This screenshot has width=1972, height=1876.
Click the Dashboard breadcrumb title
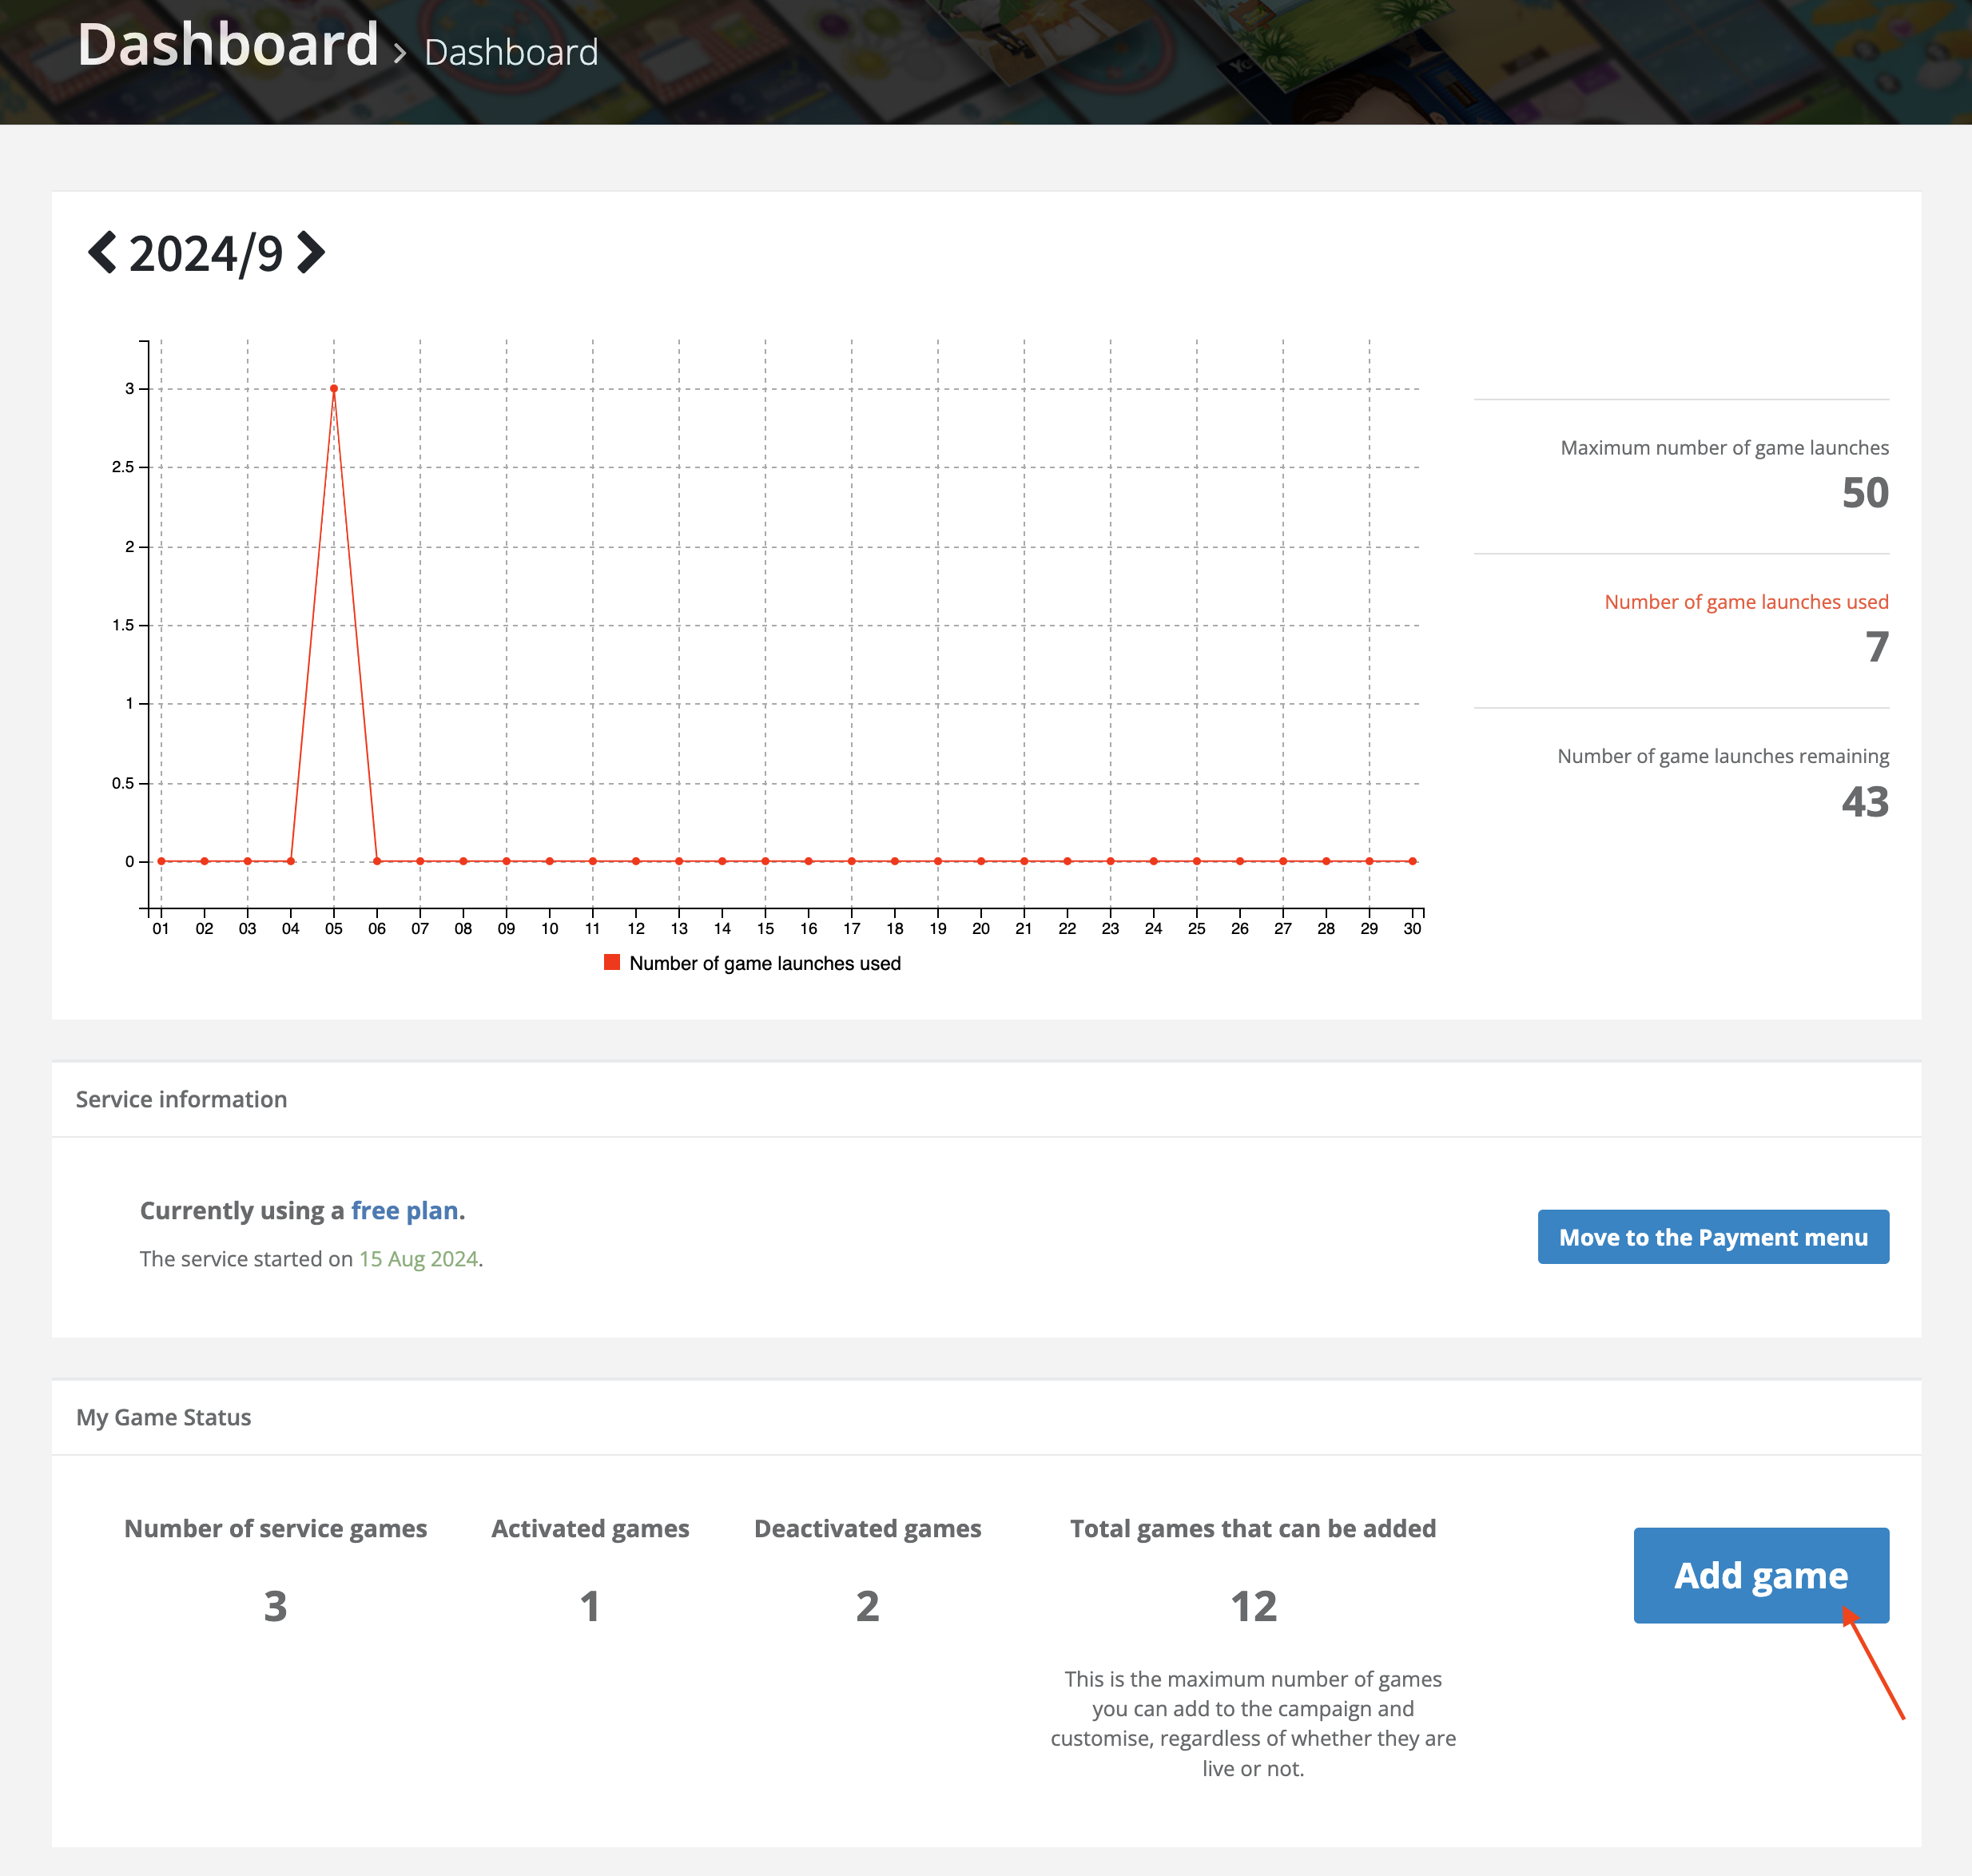click(x=228, y=45)
